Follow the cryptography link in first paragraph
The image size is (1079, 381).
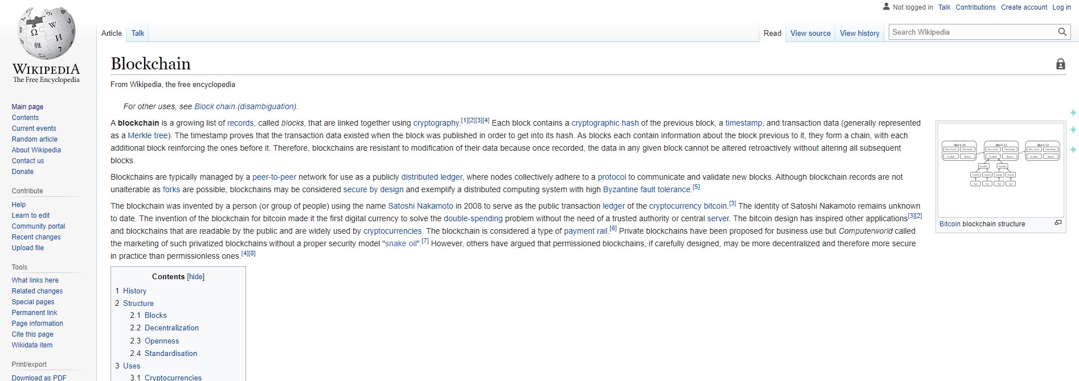coord(436,123)
